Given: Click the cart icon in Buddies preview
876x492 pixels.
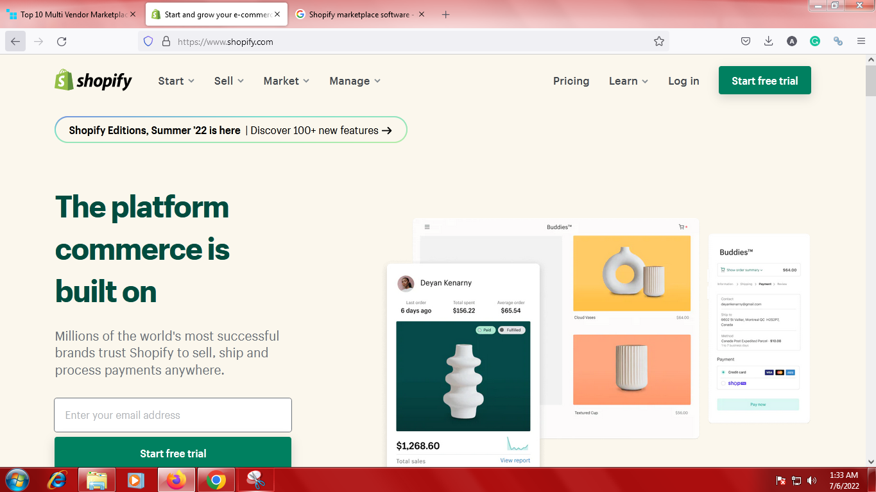Looking at the screenshot, I should pyautogui.click(x=683, y=227).
